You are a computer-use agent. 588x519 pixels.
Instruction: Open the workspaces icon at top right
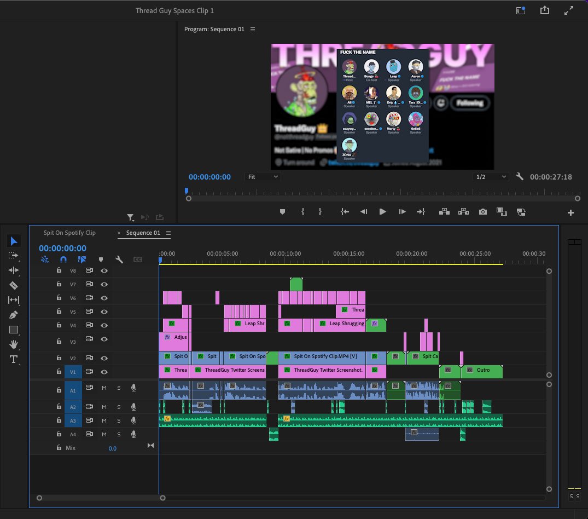pyautogui.click(x=521, y=10)
